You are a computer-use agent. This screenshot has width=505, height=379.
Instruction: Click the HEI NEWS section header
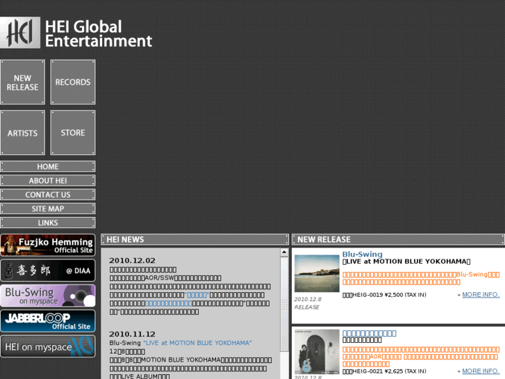[x=194, y=239]
